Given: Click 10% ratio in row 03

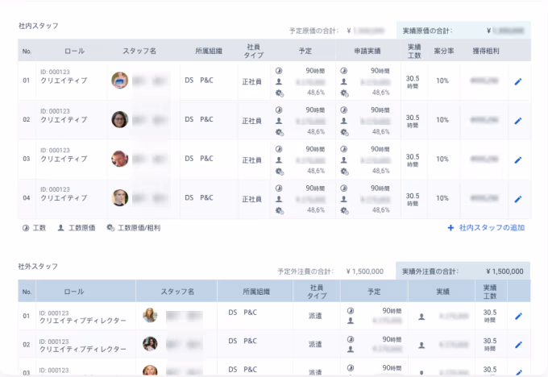Looking at the screenshot, I should coord(442,159).
